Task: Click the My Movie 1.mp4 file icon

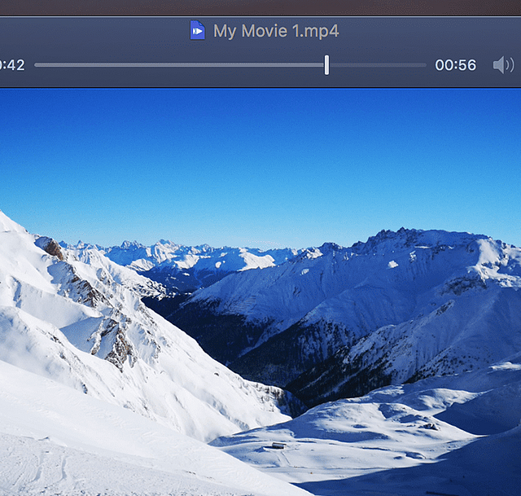Action: pyautogui.click(x=197, y=31)
